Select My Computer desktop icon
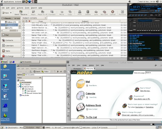The width and height of the screenshot is (162, 129). (5, 76)
